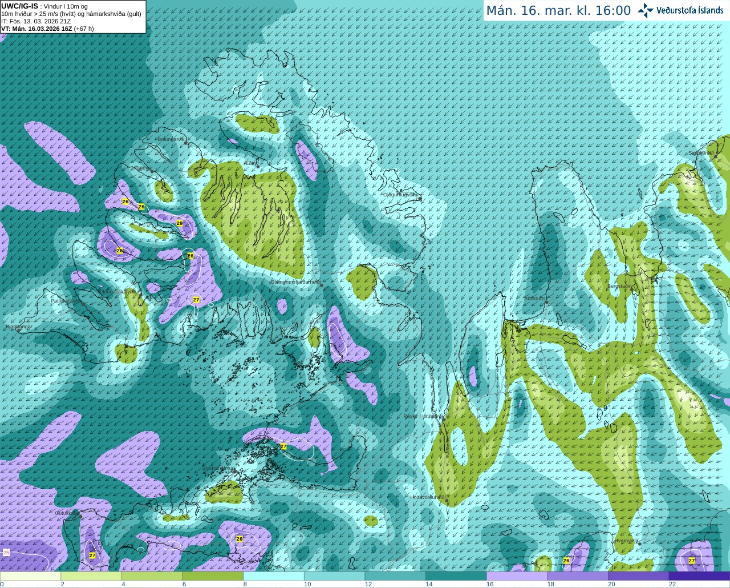Select the deep indigo above-22 legend swatch
730x588 pixels.
[x=699, y=576]
